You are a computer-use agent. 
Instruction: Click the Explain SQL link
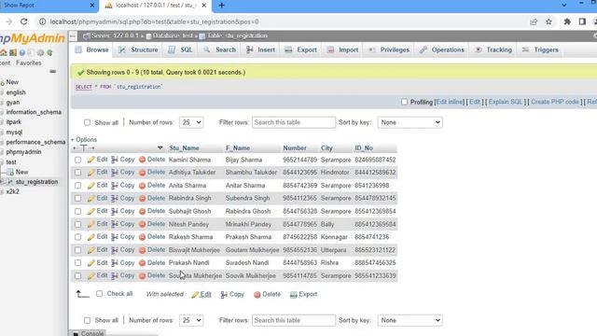pos(506,102)
